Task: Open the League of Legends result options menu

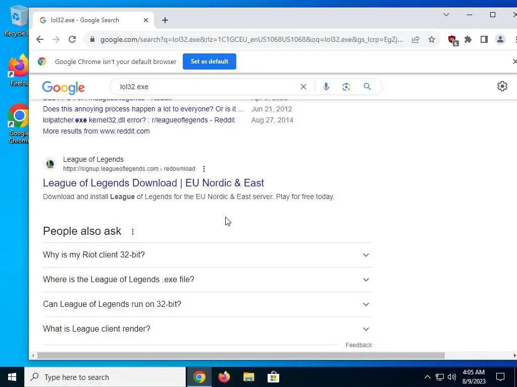Action: (204, 169)
